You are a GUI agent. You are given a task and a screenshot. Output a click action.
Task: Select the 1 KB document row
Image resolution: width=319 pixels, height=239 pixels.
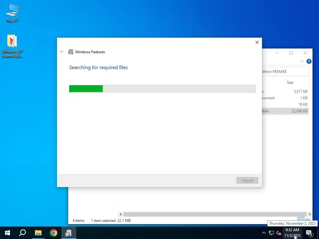click(285, 98)
